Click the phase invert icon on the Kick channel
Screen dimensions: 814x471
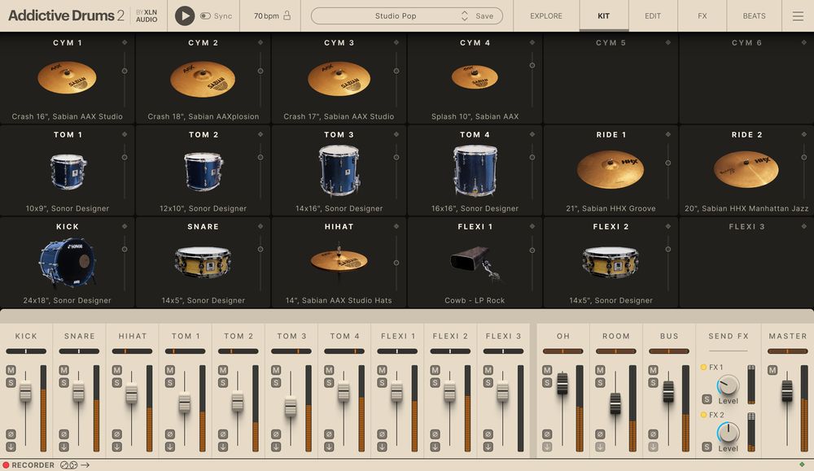pyautogui.click(x=11, y=434)
